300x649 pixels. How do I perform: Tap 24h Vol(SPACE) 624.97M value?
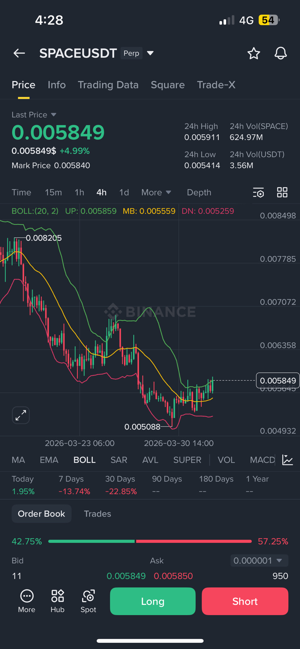[x=246, y=137]
